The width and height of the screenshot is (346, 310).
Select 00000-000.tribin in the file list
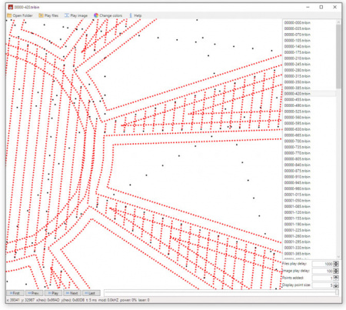click(x=297, y=22)
